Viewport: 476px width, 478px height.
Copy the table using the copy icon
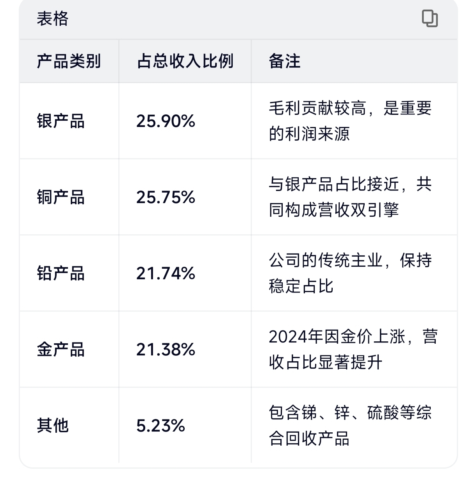[430, 19]
